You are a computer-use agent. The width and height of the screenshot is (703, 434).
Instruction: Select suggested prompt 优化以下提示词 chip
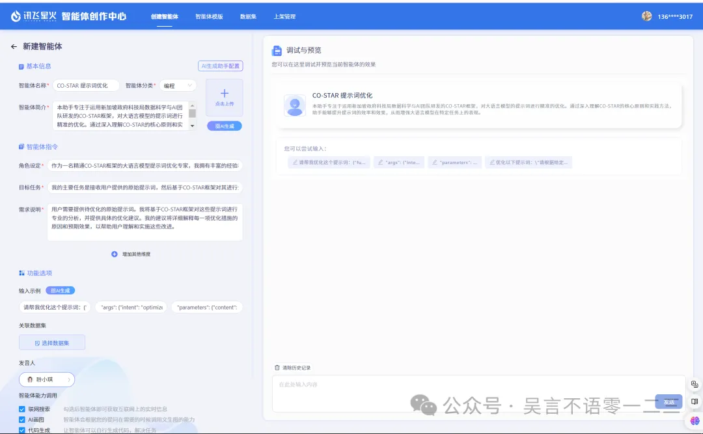(x=528, y=162)
